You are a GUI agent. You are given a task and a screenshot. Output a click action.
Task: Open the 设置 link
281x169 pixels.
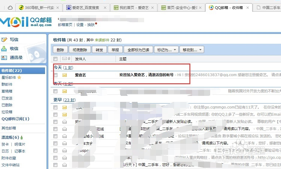(x=80, y=25)
